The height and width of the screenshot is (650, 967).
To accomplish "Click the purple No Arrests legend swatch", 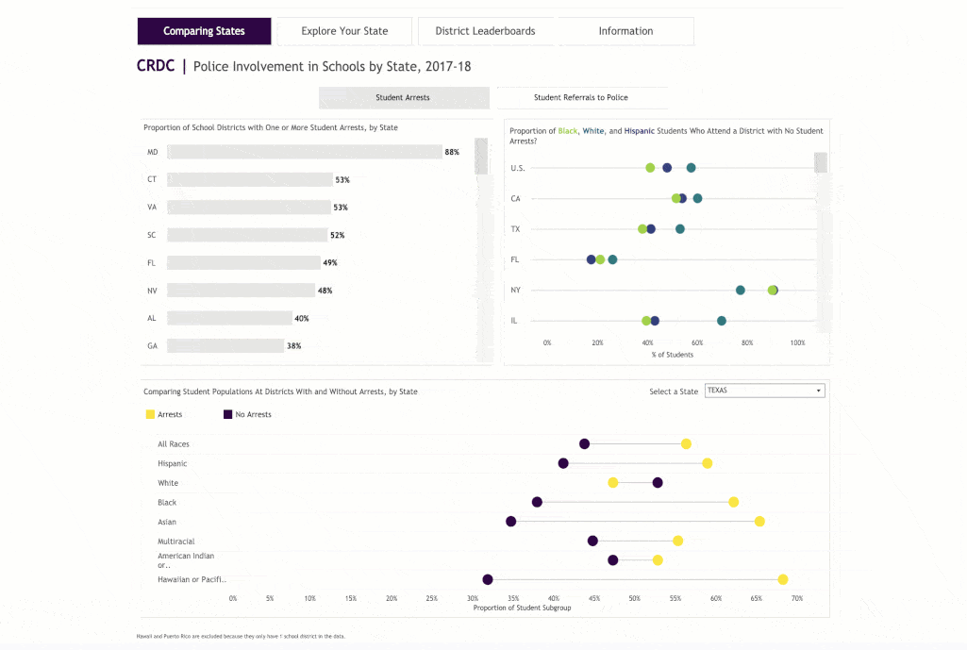I will (x=228, y=414).
